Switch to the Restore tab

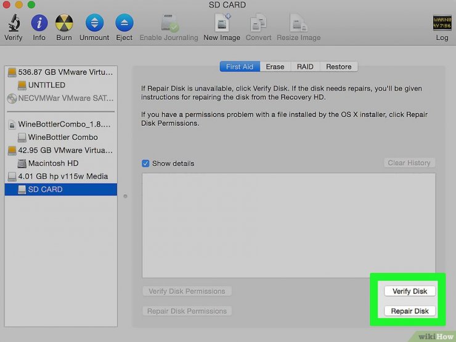[x=339, y=67]
